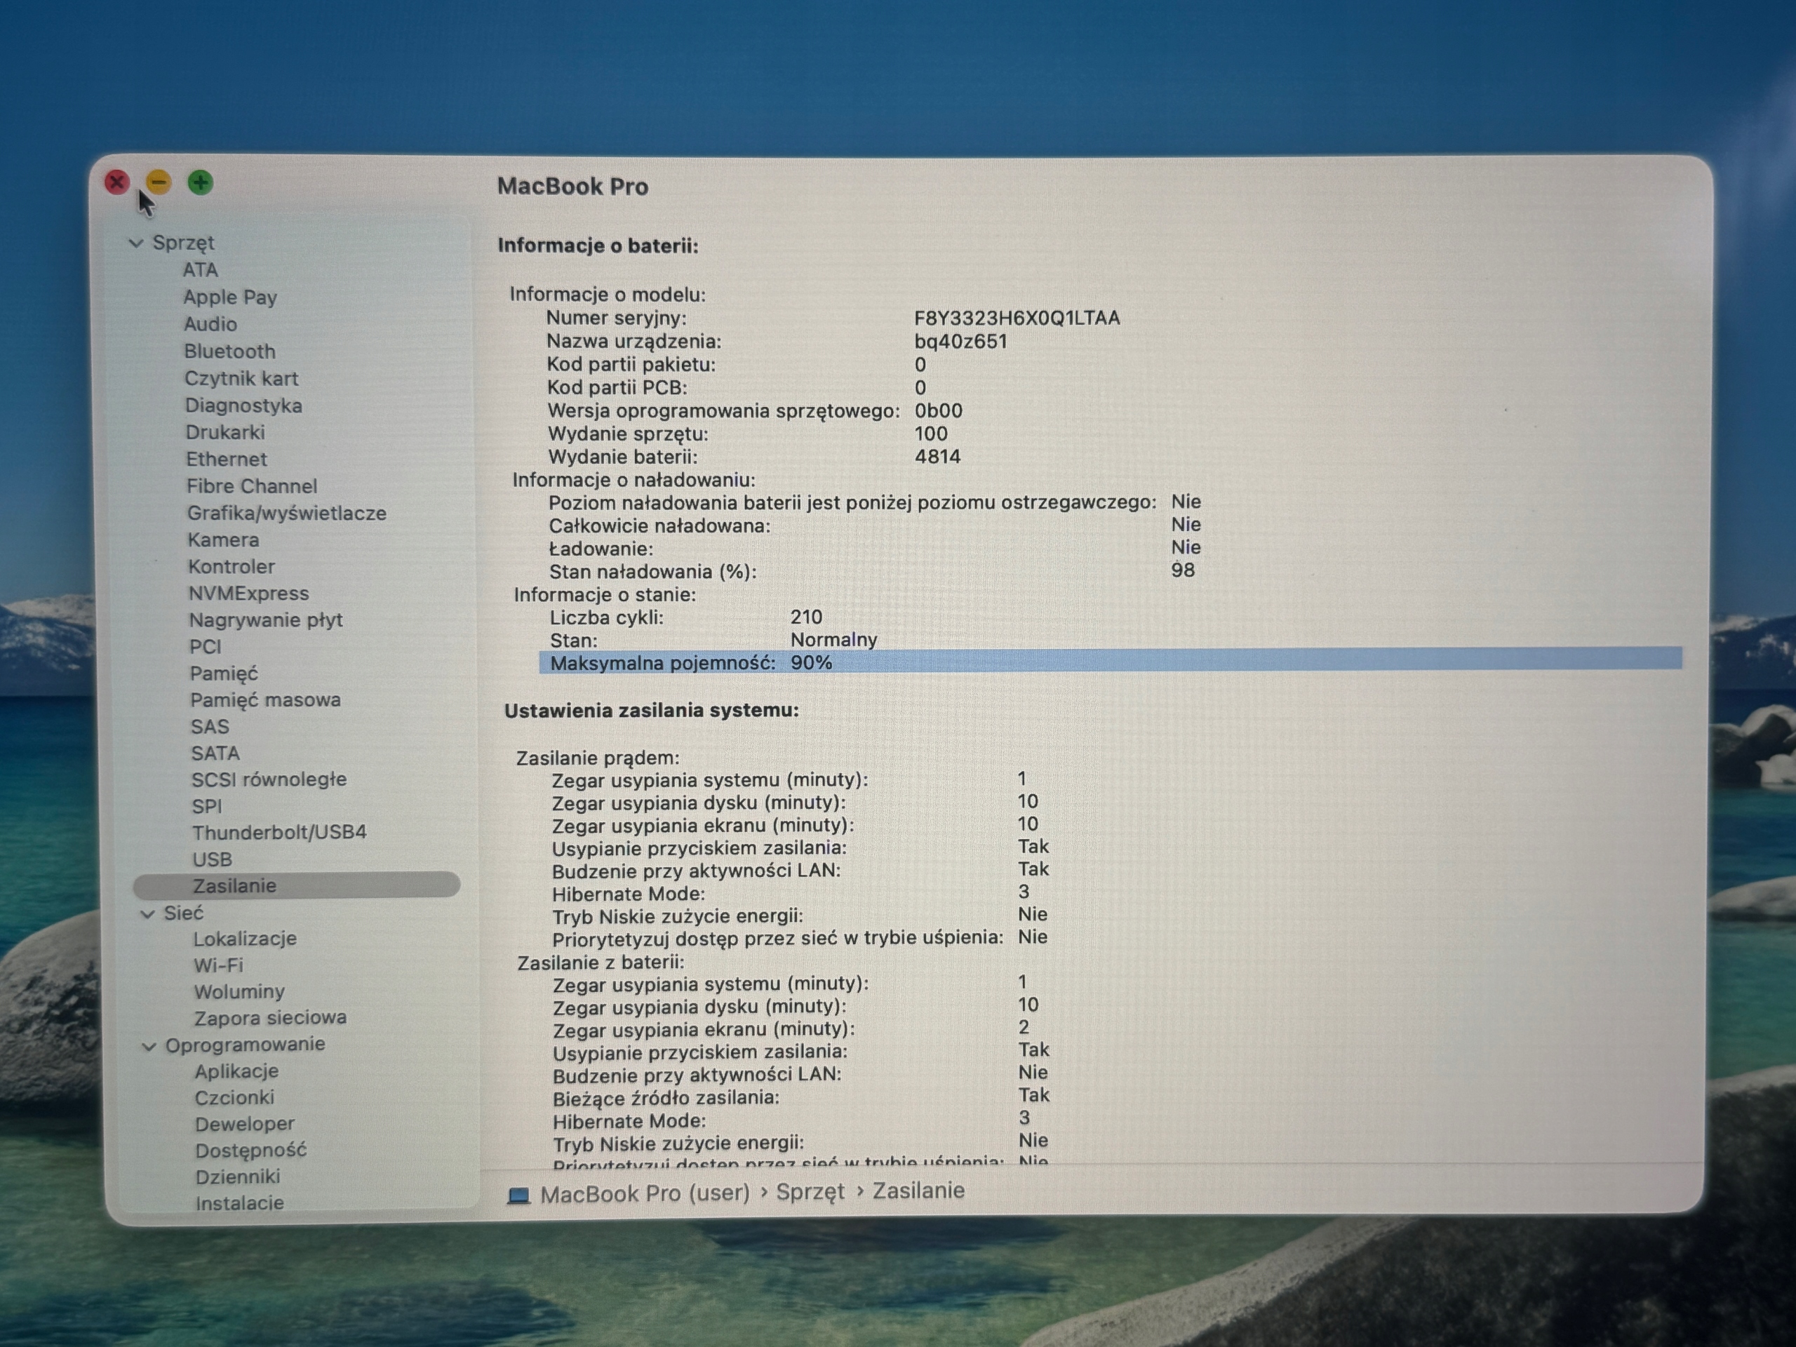Select the NVMExpress sidebar item
This screenshot has width=1796, height=1347.
pyautogui.click(x=248, y=594)
